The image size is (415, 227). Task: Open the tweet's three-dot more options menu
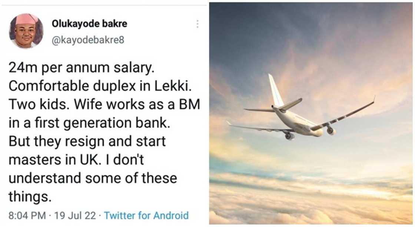point(197,24)
